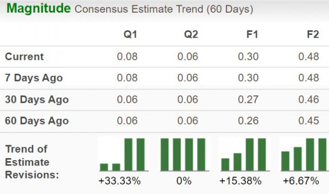Viewport: 329px width, 194px height.
Task: Click the F1 estimate revisions bar chart
Action: [x=245, y=155]
